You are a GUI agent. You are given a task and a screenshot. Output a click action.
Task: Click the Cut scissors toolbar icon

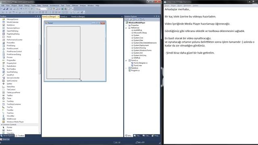[x=11, y=9]
